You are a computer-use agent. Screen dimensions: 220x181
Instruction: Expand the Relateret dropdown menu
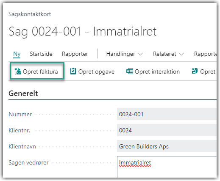tap(168, 54)
